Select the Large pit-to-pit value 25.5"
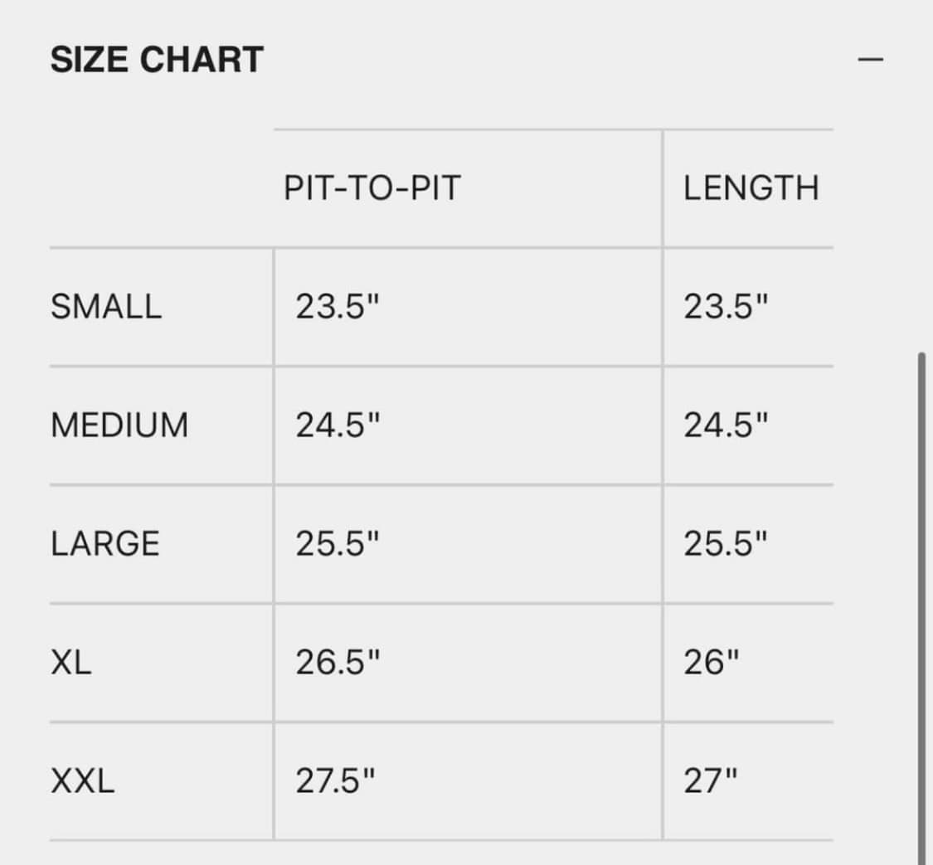 337,544
